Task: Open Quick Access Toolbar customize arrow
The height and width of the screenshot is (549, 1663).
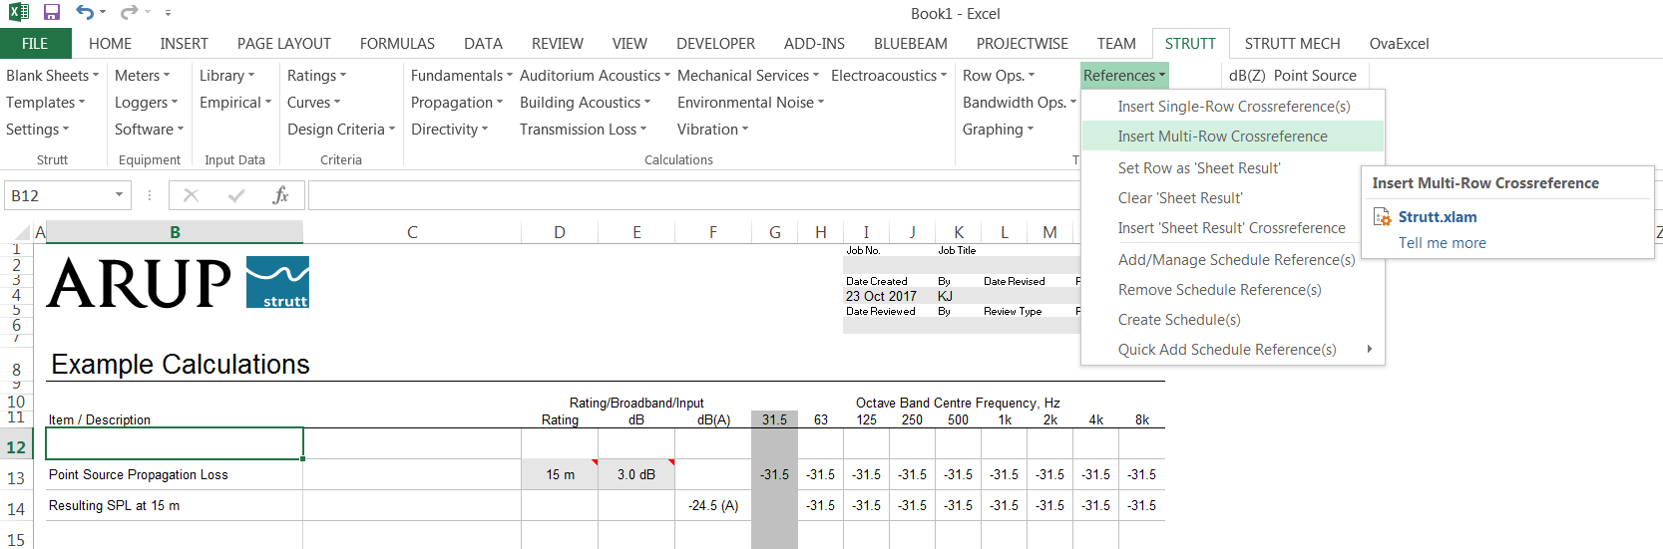Action: (168, 13)
